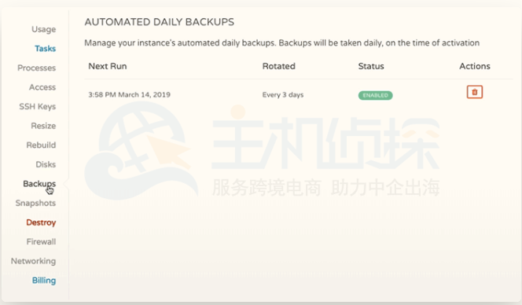
Task: Click the ENABLED status badge
Action: point(375,95)
